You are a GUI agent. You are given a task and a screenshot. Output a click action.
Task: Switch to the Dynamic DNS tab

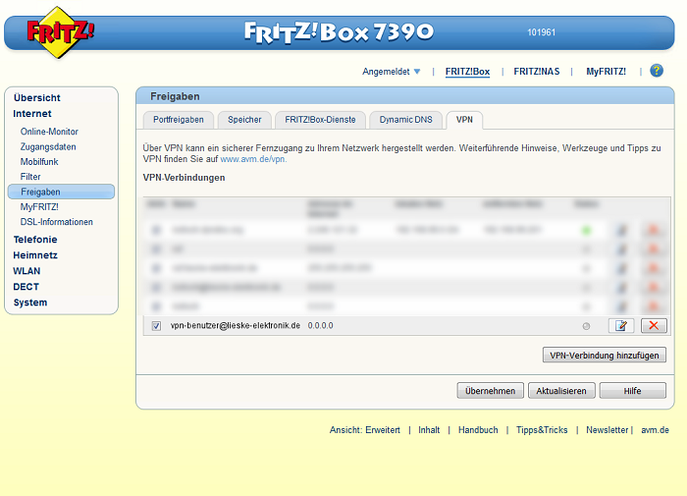pos(405,120)
